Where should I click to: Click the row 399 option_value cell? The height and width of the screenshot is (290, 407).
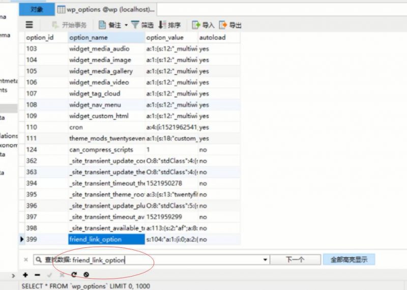(x=171, y=239)
